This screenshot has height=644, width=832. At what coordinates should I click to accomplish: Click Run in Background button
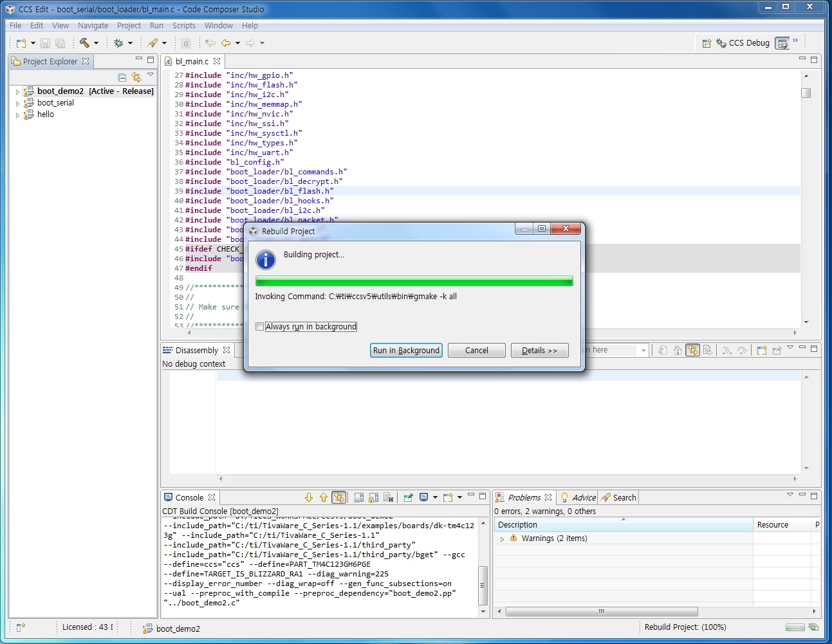coord(406,350)
